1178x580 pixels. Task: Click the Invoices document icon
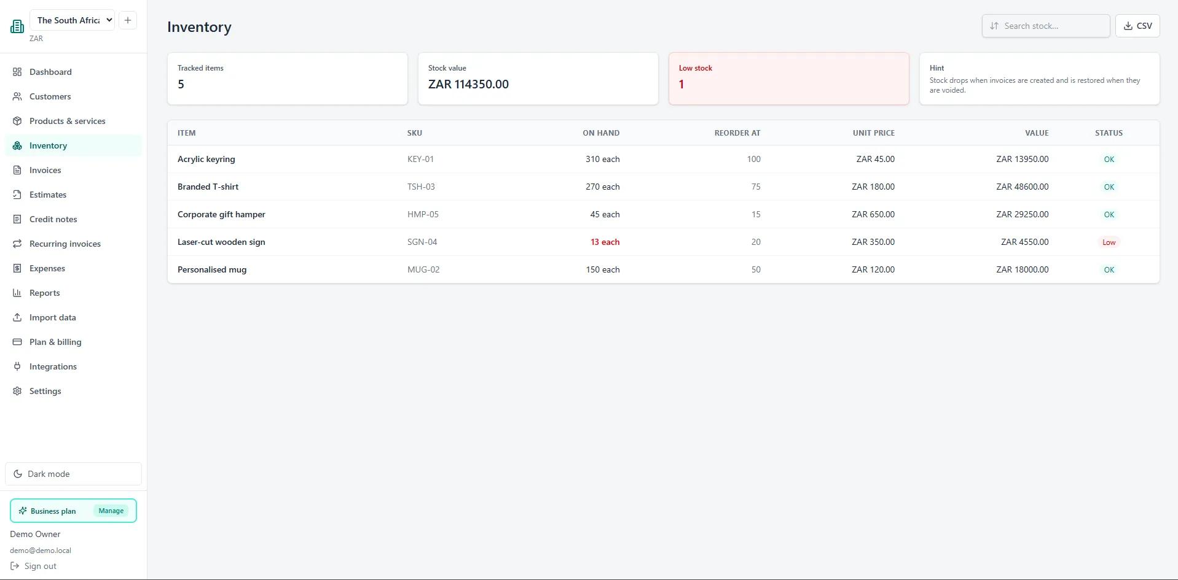point(17,170)
